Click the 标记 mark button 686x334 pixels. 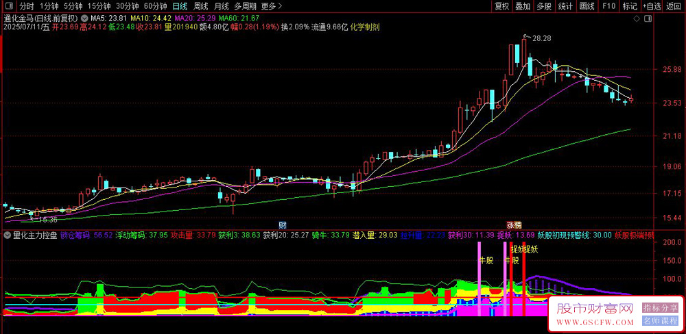(630, 6)
